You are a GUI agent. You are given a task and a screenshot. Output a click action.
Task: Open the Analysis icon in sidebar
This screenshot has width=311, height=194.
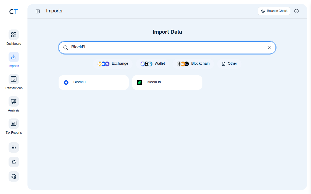[14, 101]
